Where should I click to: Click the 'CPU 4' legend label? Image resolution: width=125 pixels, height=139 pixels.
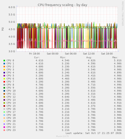10,73
